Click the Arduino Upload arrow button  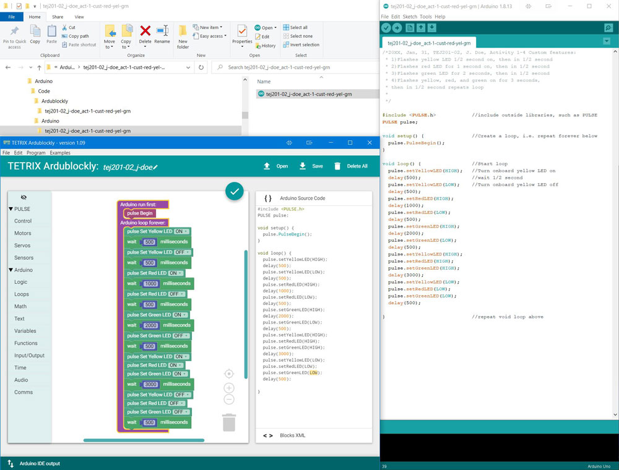click(397, 28)
